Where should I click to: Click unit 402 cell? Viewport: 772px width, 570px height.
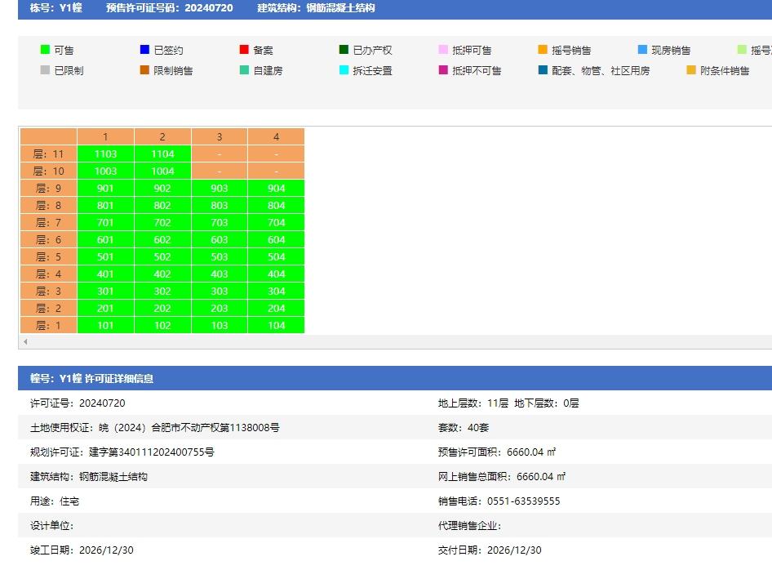[162, 274]
